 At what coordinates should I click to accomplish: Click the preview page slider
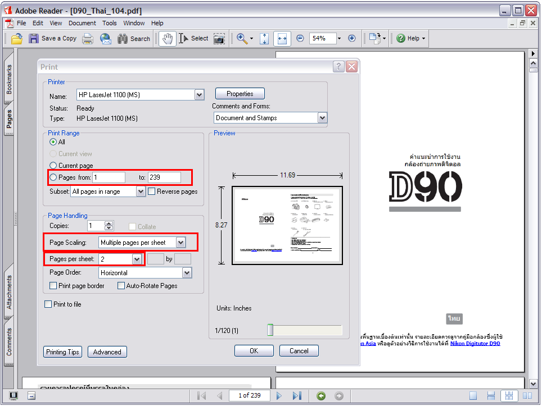pos(270,330)
